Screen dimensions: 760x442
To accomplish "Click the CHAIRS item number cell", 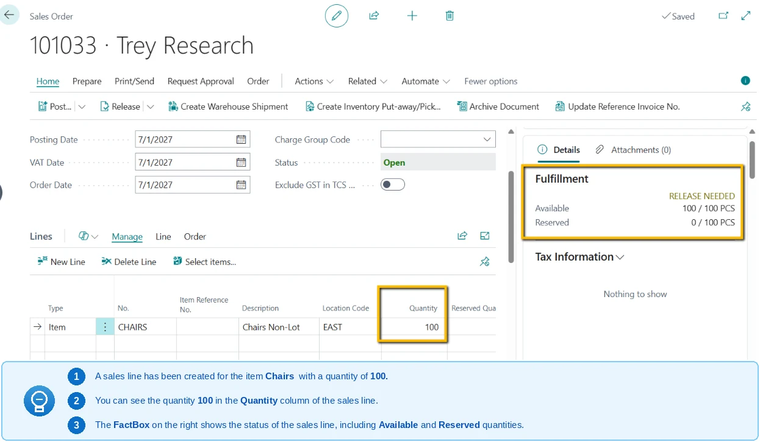I will (x=145, y=327).
